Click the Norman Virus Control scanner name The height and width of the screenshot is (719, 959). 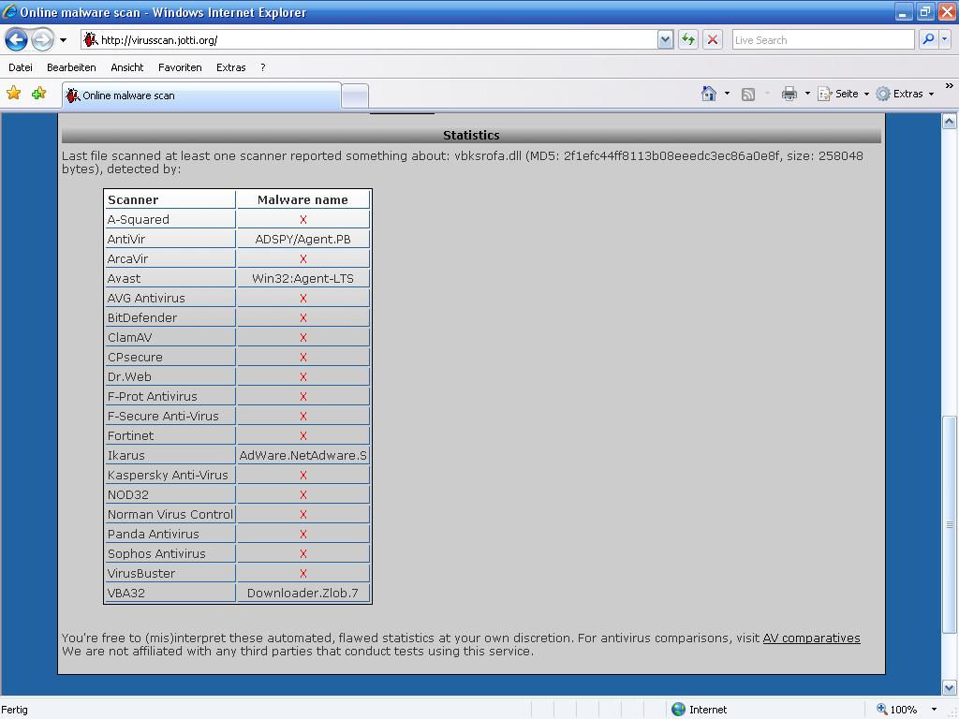tap(170, 515)
